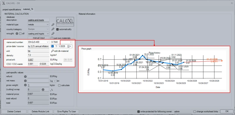Click the pencil icon beside material type

53,25
